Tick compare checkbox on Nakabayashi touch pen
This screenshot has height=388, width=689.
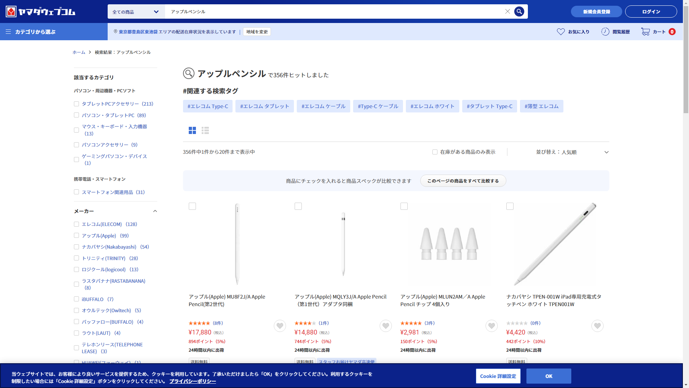510,206
